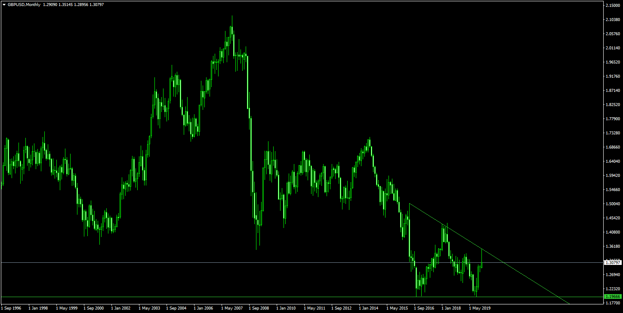Click the 1.40800 price axis label
The width and height of the screenshot is (623, 313).
613,232
